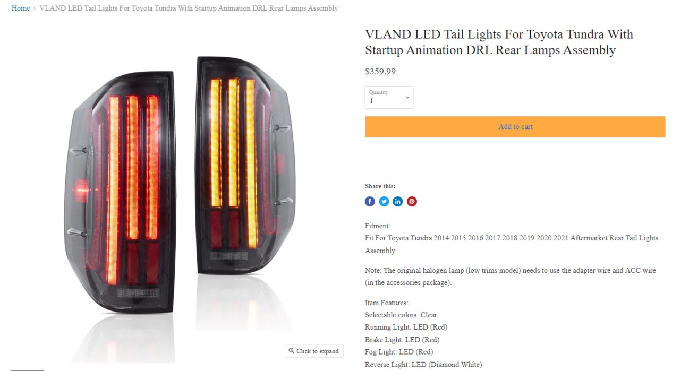Click the red-lit left tail light image

coord(121,191)
